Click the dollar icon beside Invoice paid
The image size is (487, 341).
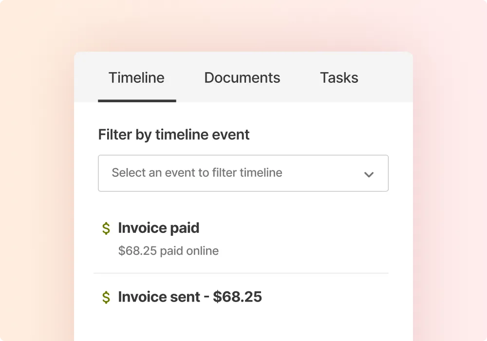pyautogui.click(x=106, y=228)
